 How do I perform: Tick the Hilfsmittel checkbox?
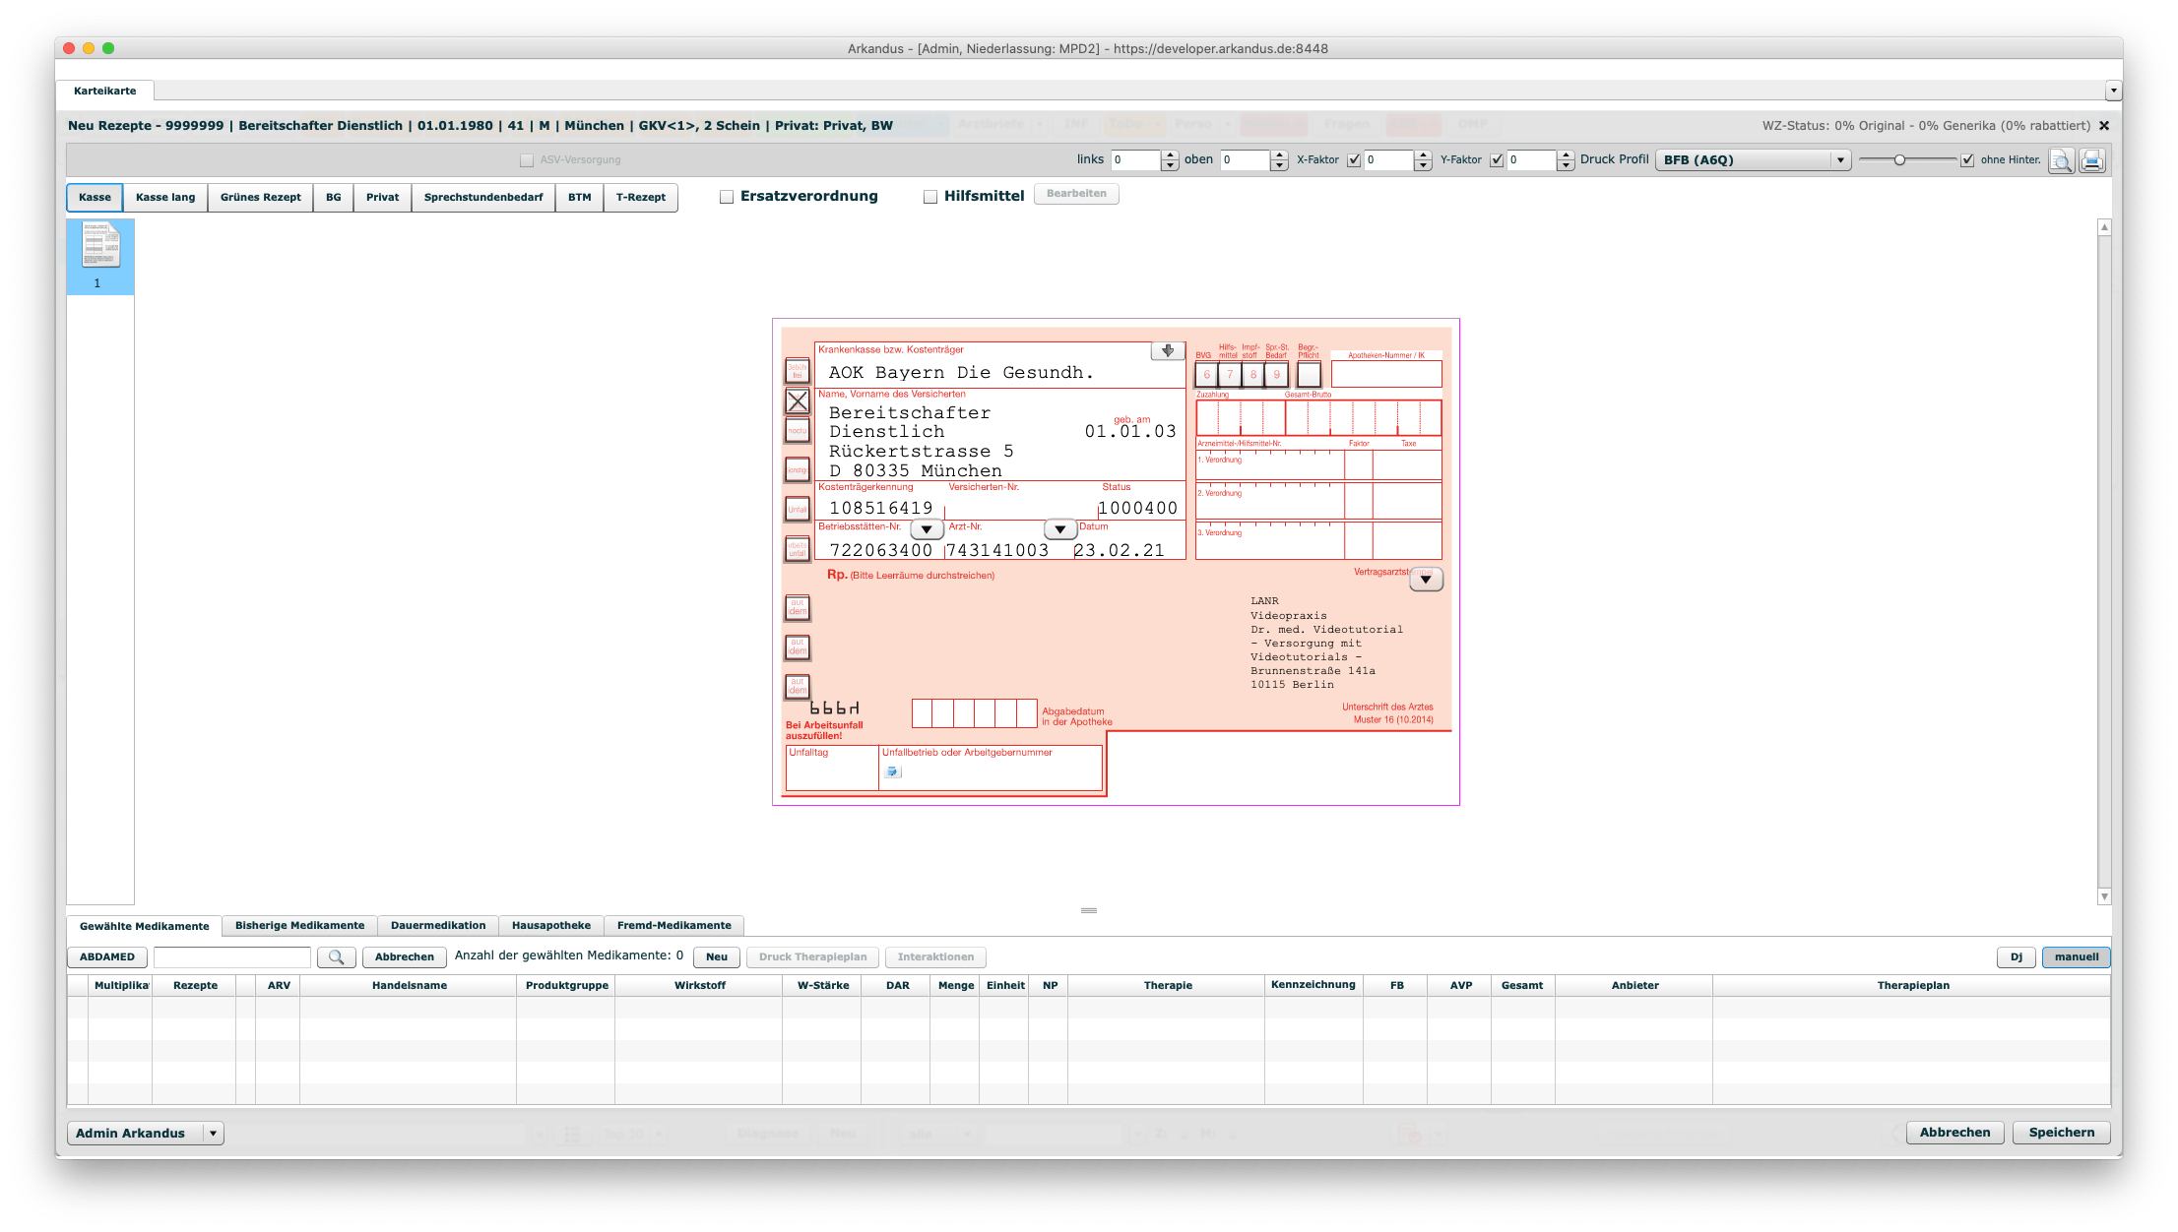pos(930,197)
